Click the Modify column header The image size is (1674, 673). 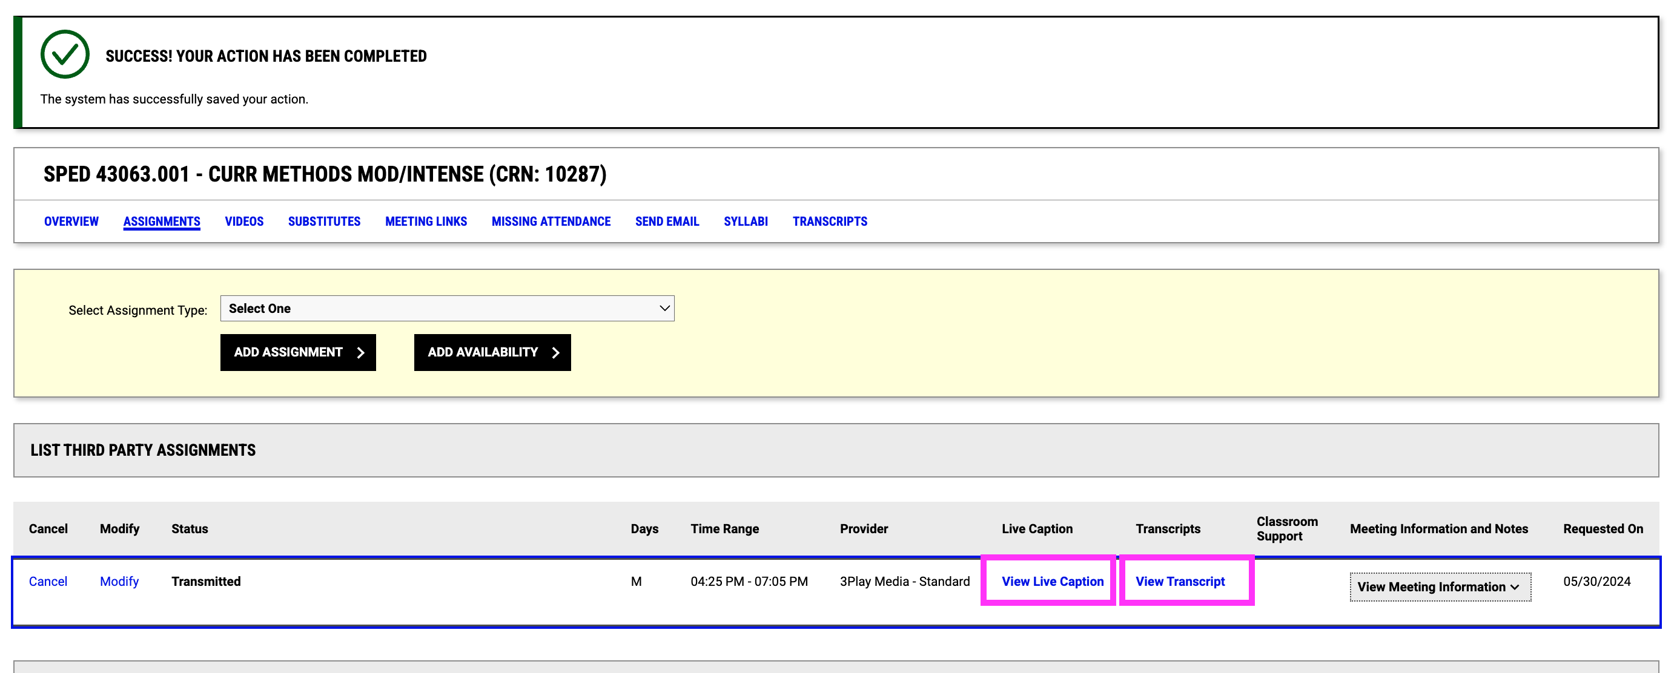coord(119,529)
